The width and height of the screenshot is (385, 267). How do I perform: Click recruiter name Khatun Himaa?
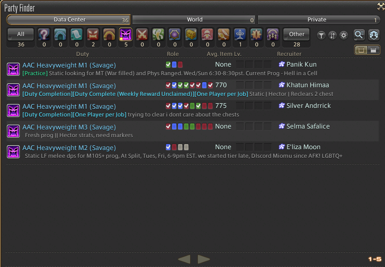(x=308, y=85)
